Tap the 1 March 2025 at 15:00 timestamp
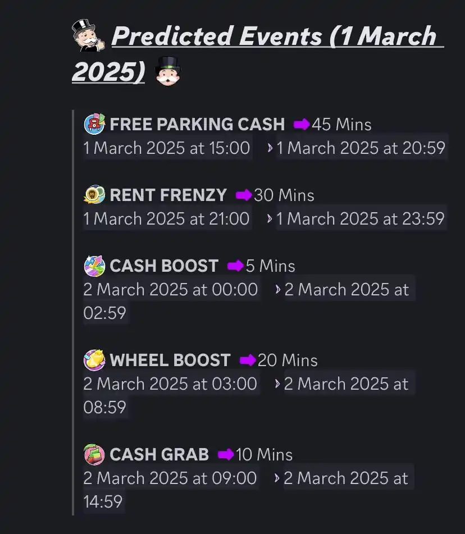Screen dimensions: 465x534 pos(167,148)
